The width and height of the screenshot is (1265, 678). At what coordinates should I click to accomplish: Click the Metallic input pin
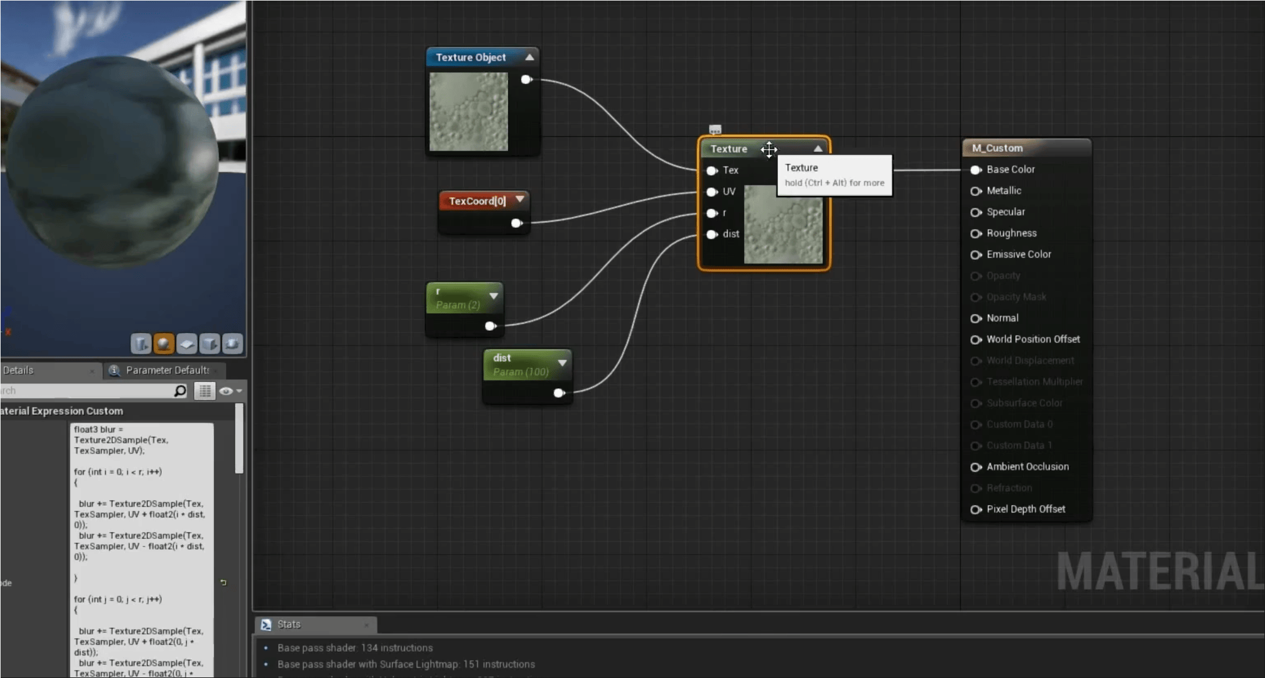click(976, 191)
